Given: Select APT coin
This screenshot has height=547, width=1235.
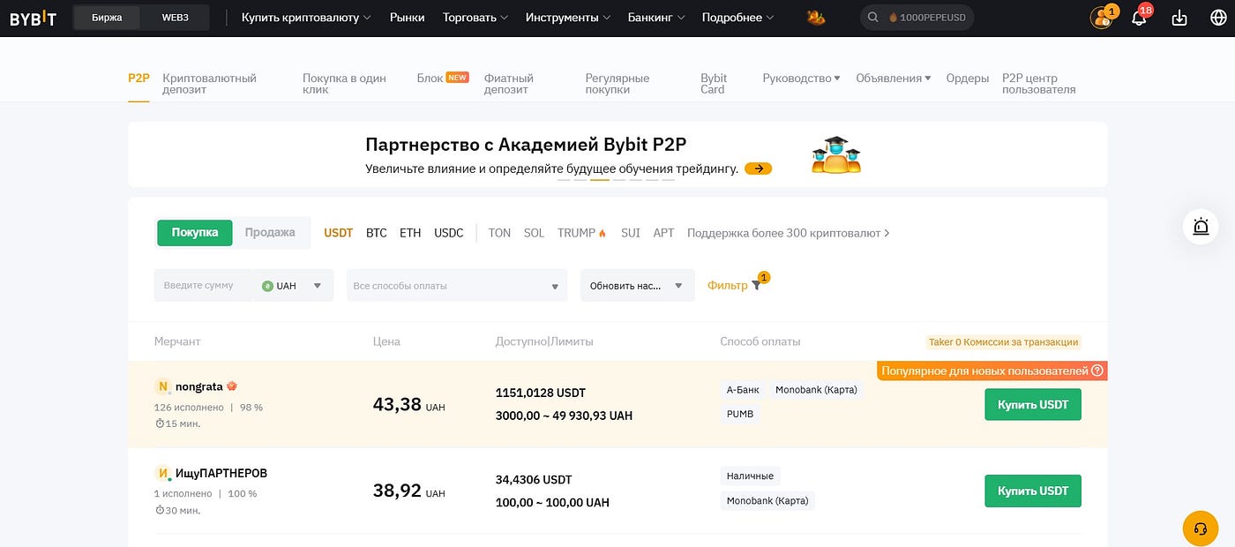Looking at the screenshot, I should pyautogui.click(x=663, y=233).
